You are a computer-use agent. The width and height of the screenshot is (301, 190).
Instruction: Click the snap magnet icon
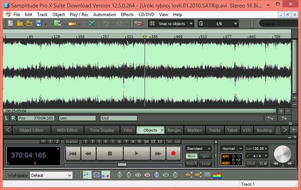click(x=138, y=24)
